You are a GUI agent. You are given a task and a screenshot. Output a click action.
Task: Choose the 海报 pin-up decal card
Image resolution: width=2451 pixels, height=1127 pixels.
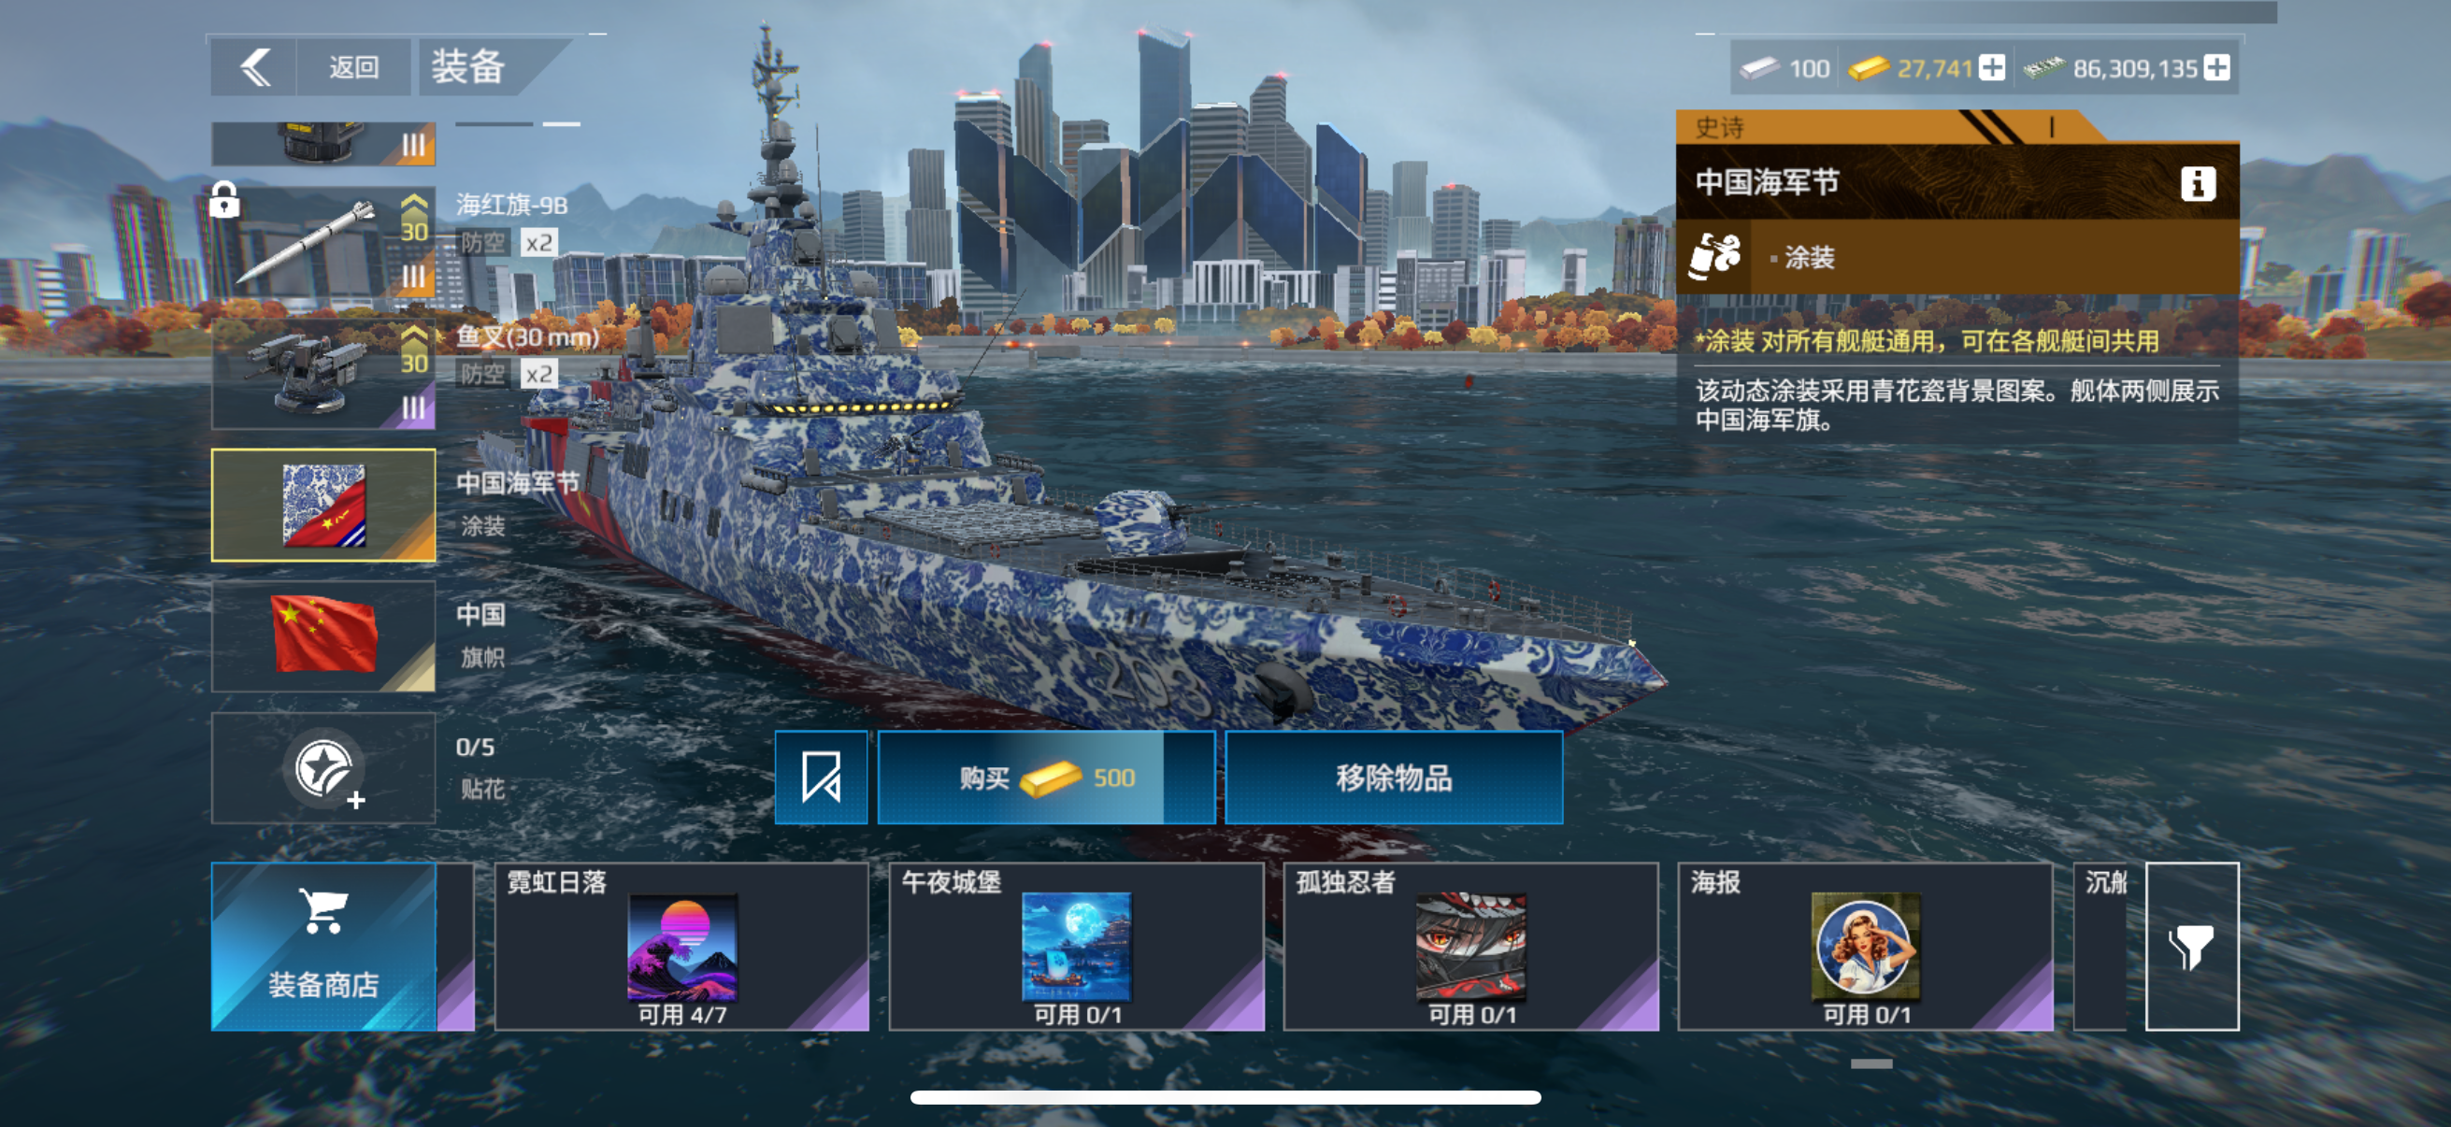click(x=1865, y=947)
